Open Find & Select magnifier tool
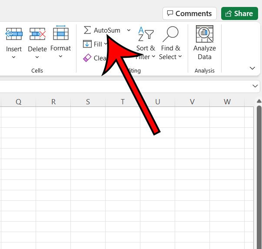Viewport: 262px width, 249px height. click(x=170, y=34)
